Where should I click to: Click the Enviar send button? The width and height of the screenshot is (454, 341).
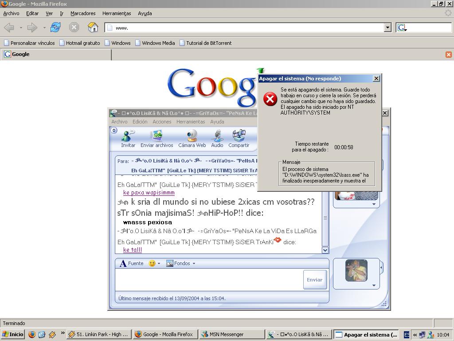[x=315, y=280]
